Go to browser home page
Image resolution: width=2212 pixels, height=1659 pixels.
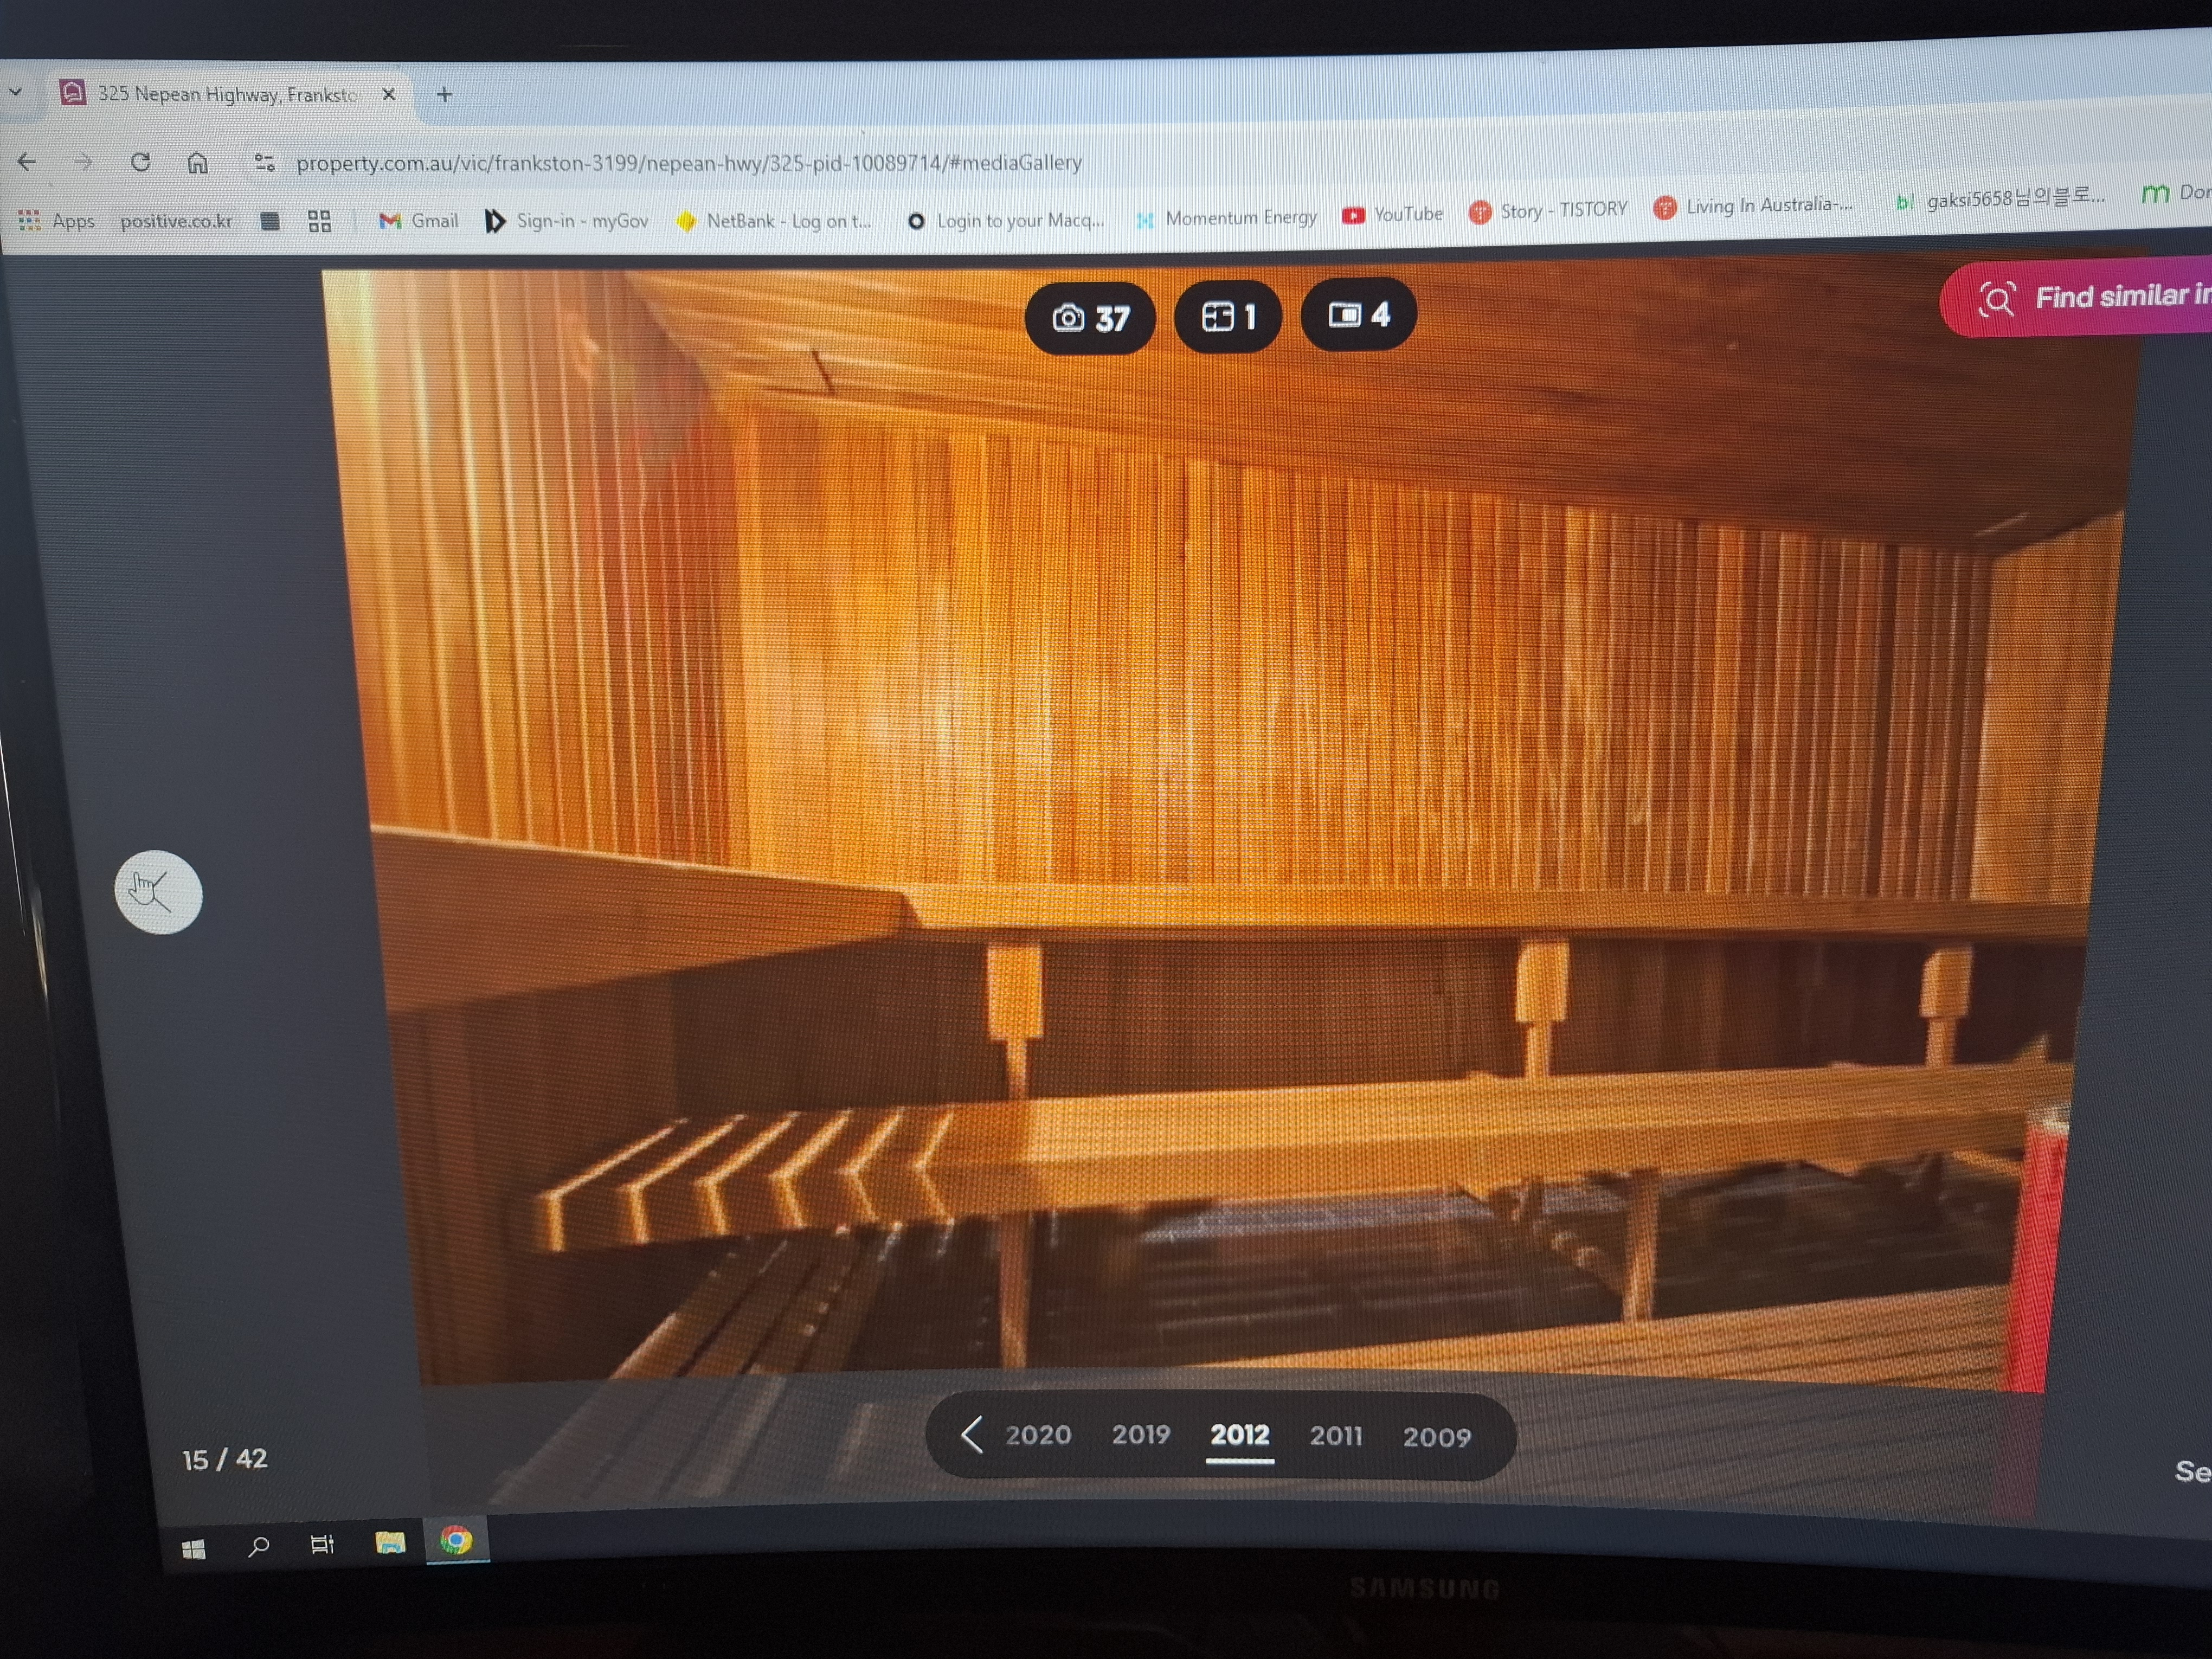tap(198, 162)
